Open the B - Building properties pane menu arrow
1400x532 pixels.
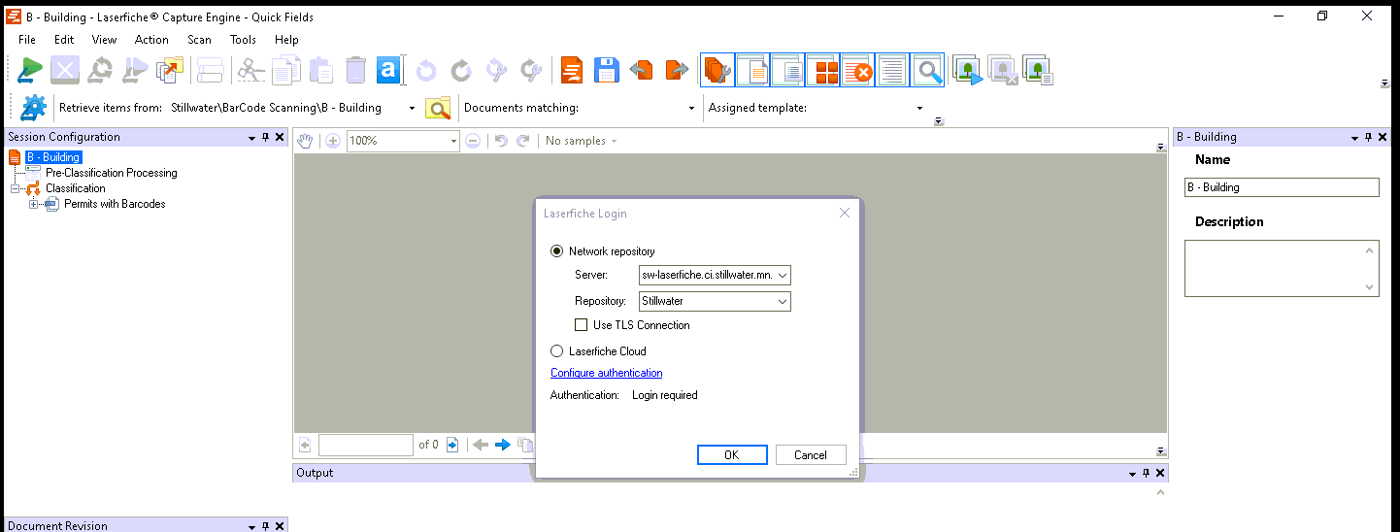coord(1355,137)
